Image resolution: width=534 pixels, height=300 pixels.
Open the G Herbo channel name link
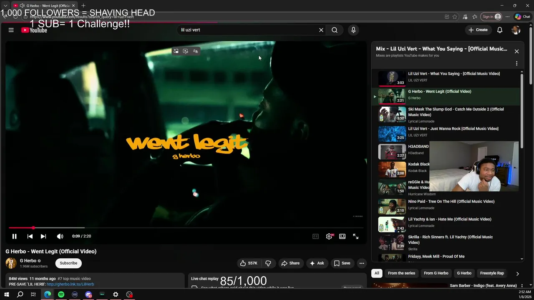coord(28,261)
